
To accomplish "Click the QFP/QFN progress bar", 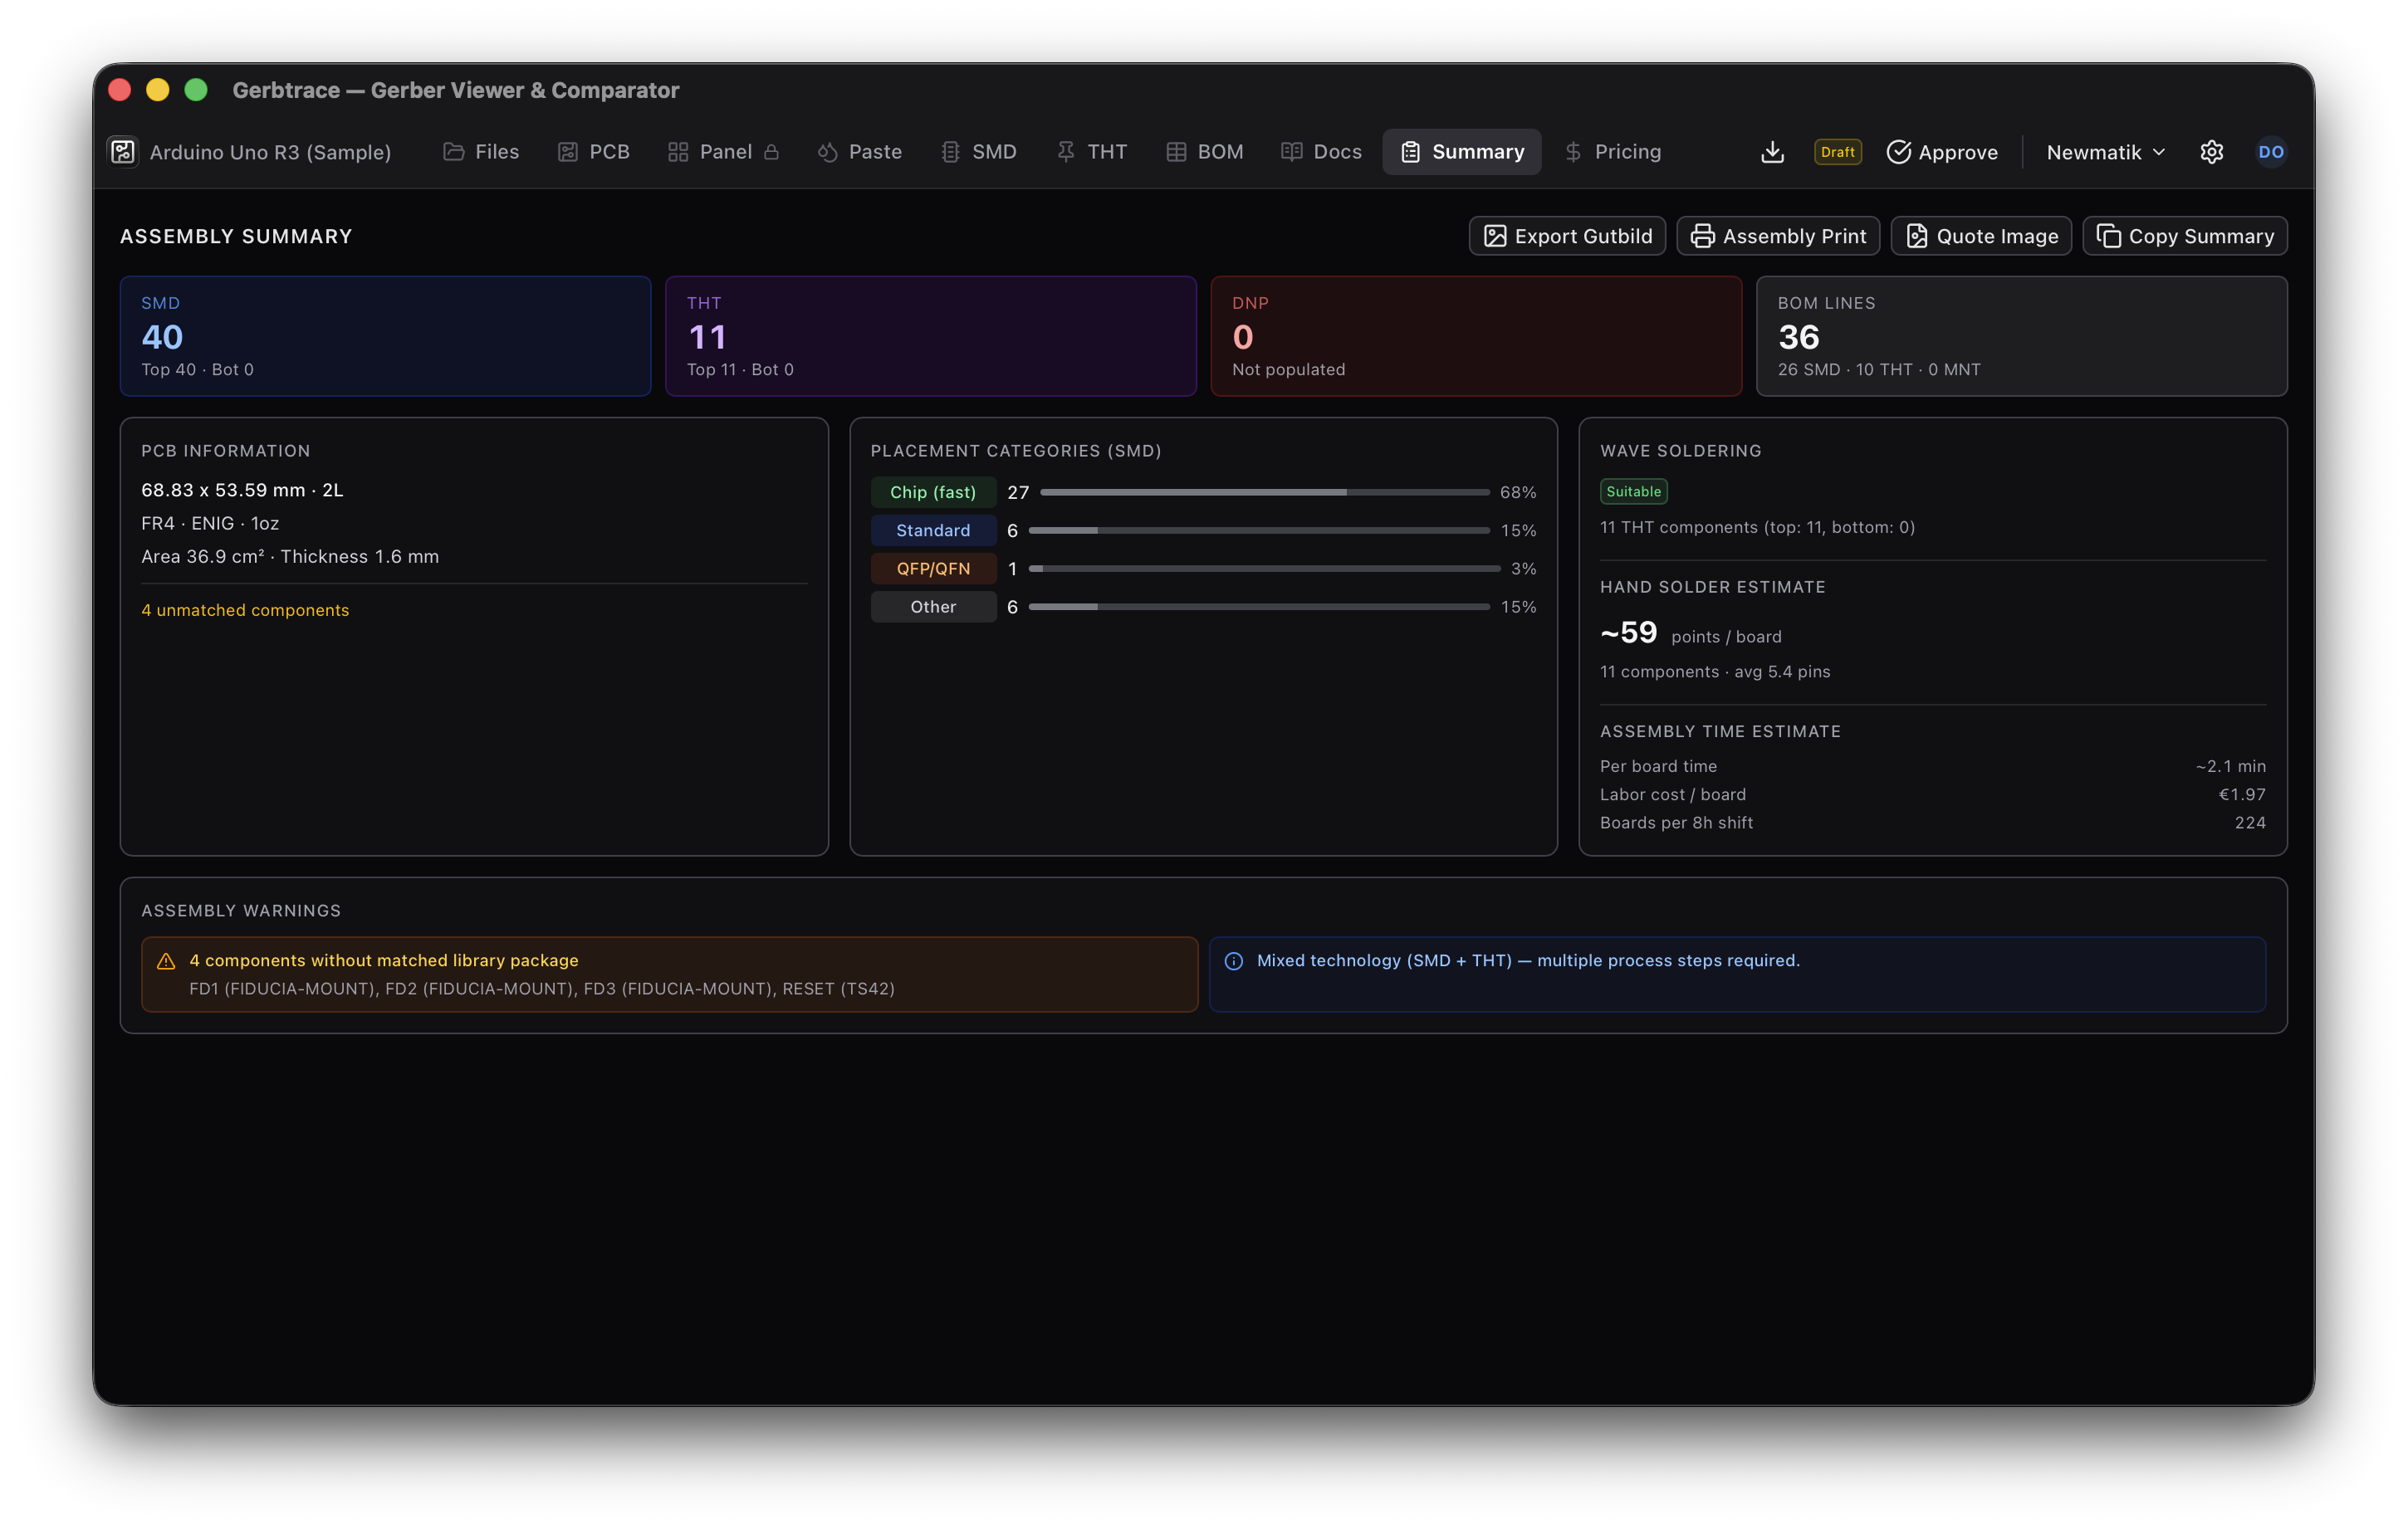I will [1264, 569].
